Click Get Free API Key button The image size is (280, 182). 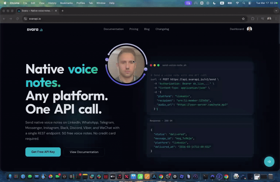pyautogui.click(x=43, y=152)
